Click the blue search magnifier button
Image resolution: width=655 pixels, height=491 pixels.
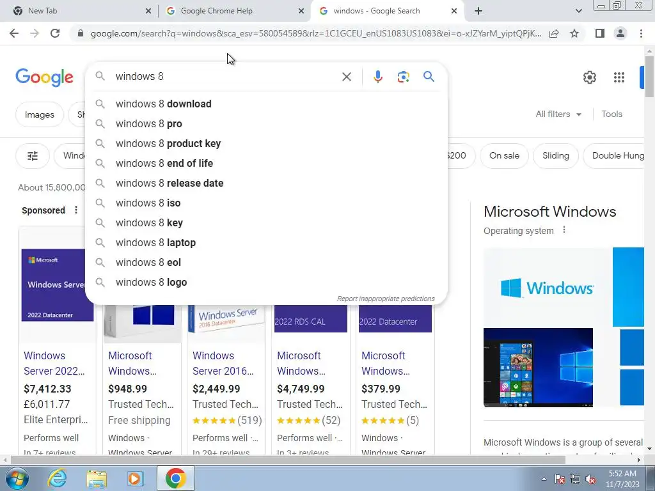coord(429,77)
